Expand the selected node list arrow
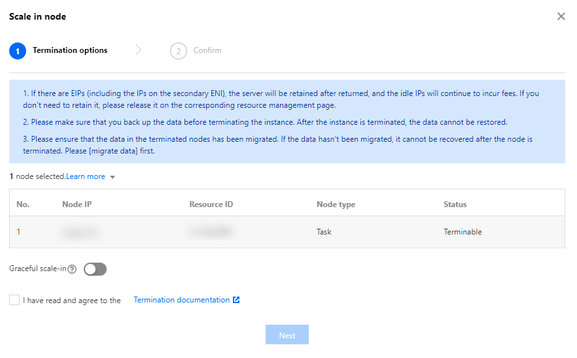This screenshot has width=577, height=358. 113,177
